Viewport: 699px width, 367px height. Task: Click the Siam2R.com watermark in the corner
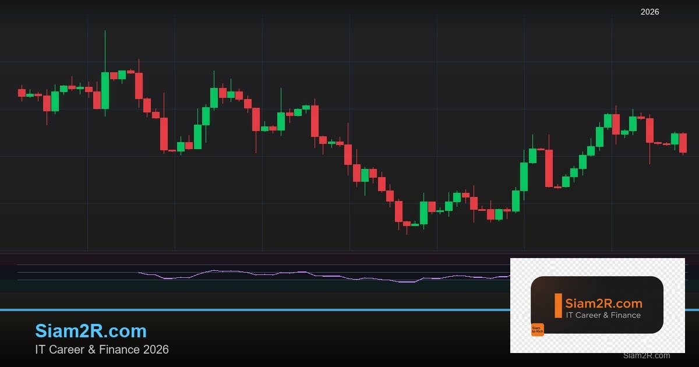pyautogui.click(x=646, y=356)
